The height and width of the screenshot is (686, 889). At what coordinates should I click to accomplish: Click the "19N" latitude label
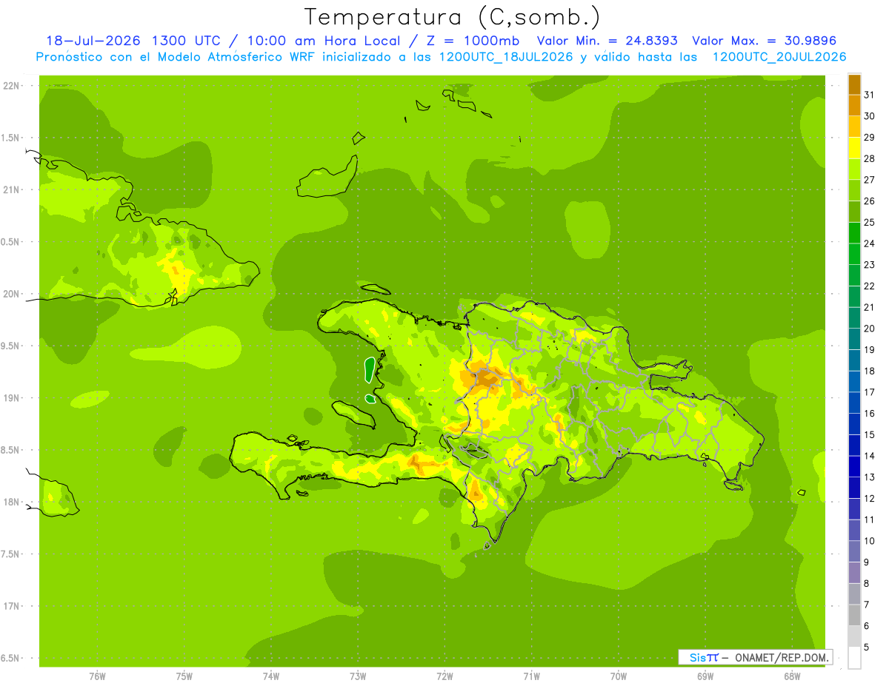point(11,398)
